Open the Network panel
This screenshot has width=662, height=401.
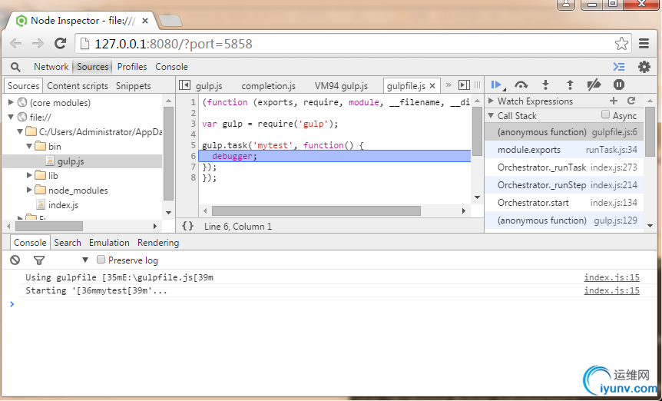coord(51,67)
